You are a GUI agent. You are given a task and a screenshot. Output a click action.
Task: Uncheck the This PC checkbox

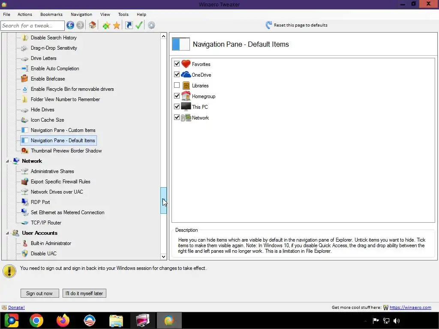point(177,106)
